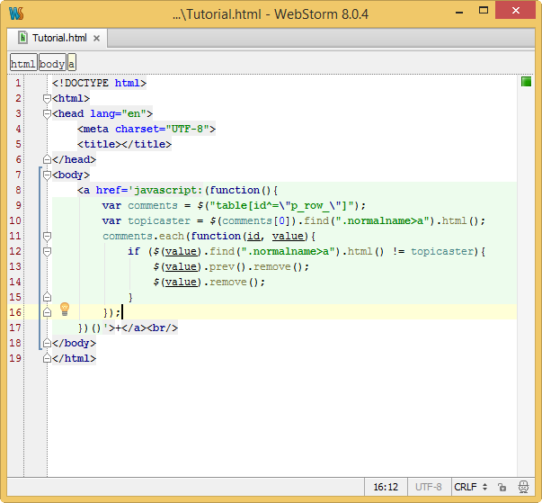Viewport: 542px width, 503px height.
Task: Open the cursor position 16:12 go-to-line
Action: coord(386,487)
